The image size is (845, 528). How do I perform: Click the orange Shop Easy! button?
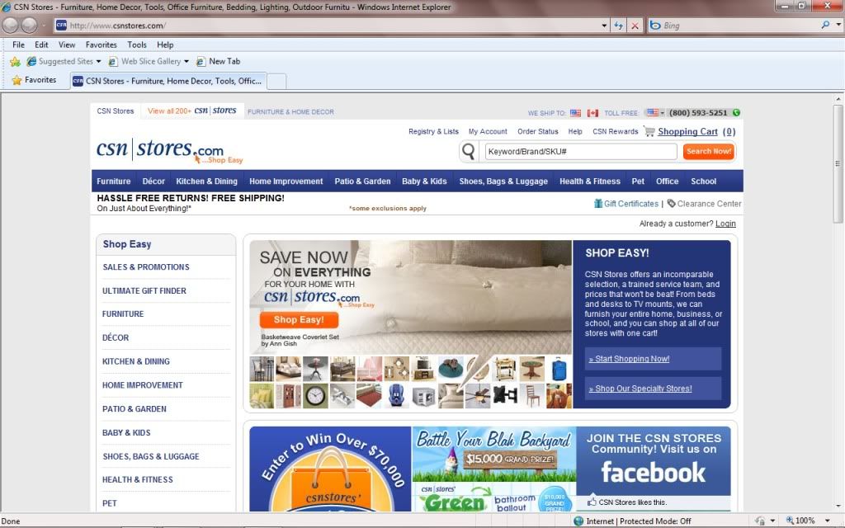(299, 320)
